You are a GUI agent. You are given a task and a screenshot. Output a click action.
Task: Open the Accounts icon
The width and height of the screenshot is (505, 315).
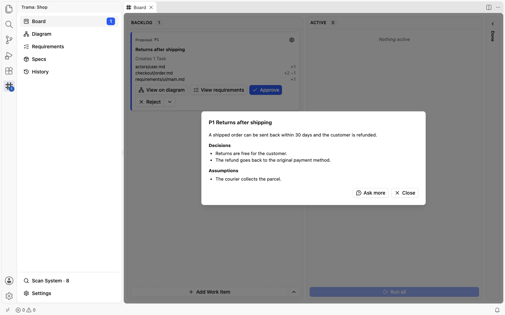(x=9, y=281)
